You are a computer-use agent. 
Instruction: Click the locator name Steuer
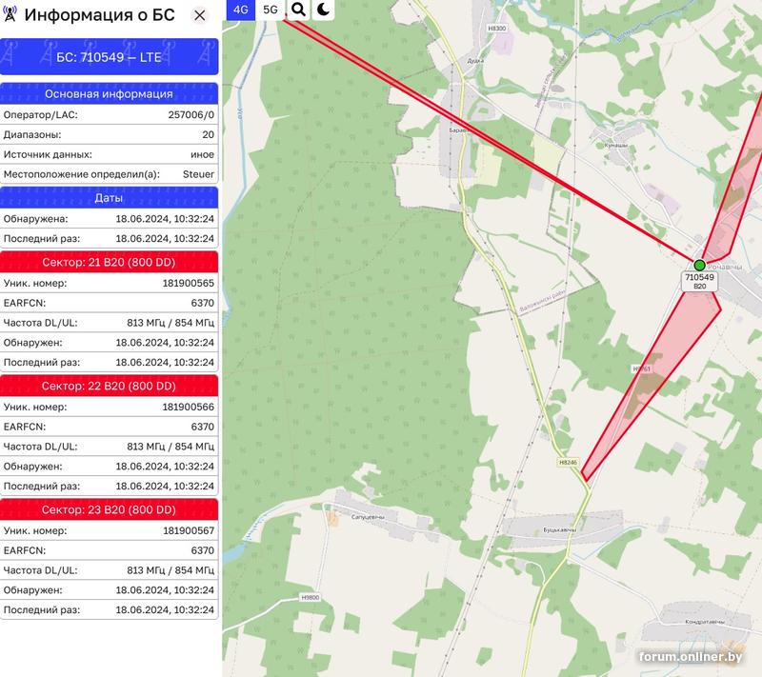tap(198, 174)
